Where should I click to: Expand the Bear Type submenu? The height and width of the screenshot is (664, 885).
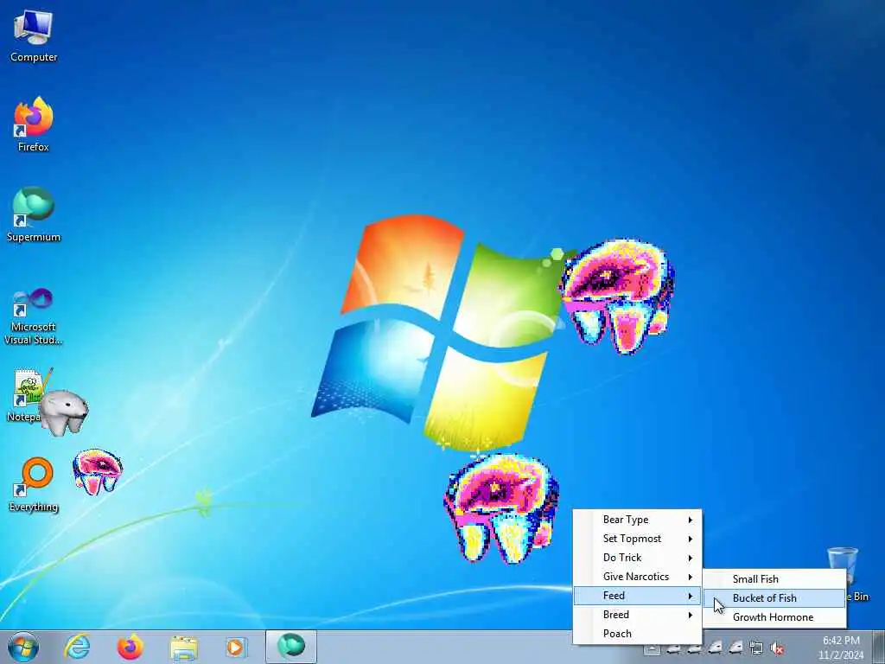pyautogui.click(x=637, y=520)
